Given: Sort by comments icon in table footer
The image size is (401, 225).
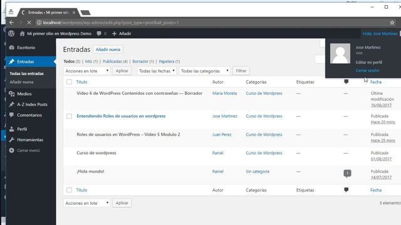Looking at the screenshot, I should coord(346,190).
